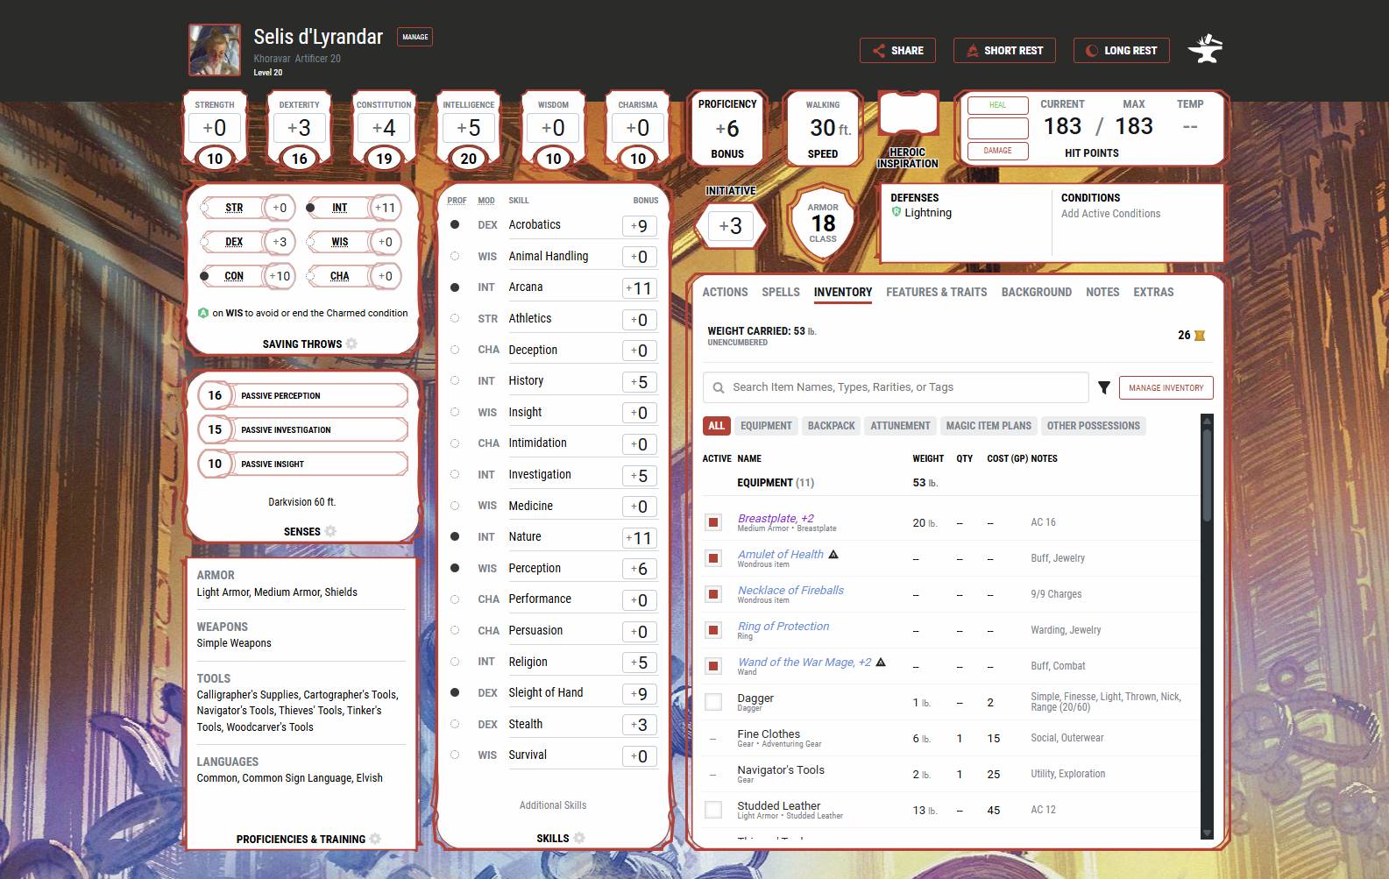Viewport: 1389px width, 879px height.
Task: Toggle the Amulet of Health active checkbox
Action: [x=713, y=558]
